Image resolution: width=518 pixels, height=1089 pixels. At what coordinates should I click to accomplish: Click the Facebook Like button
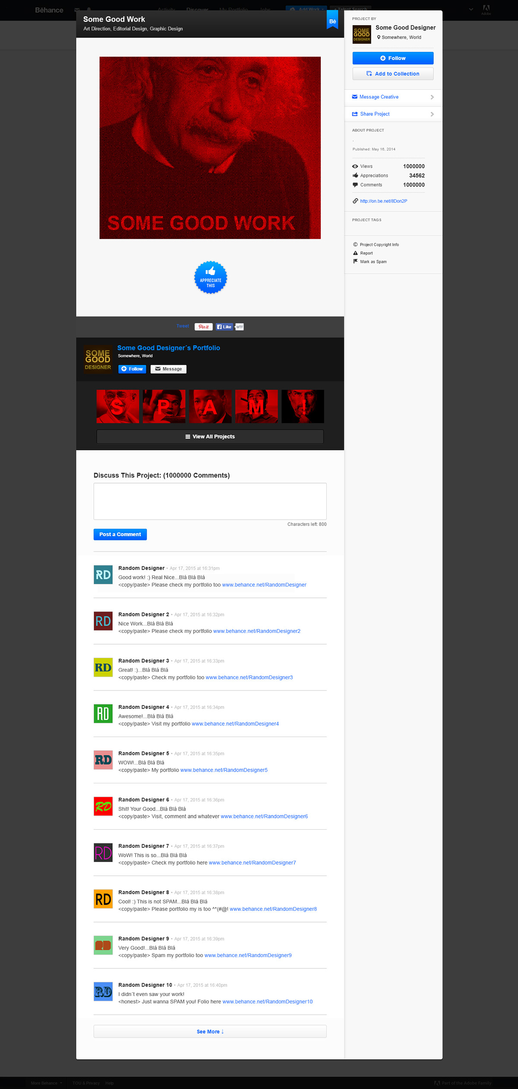(224, 327)
